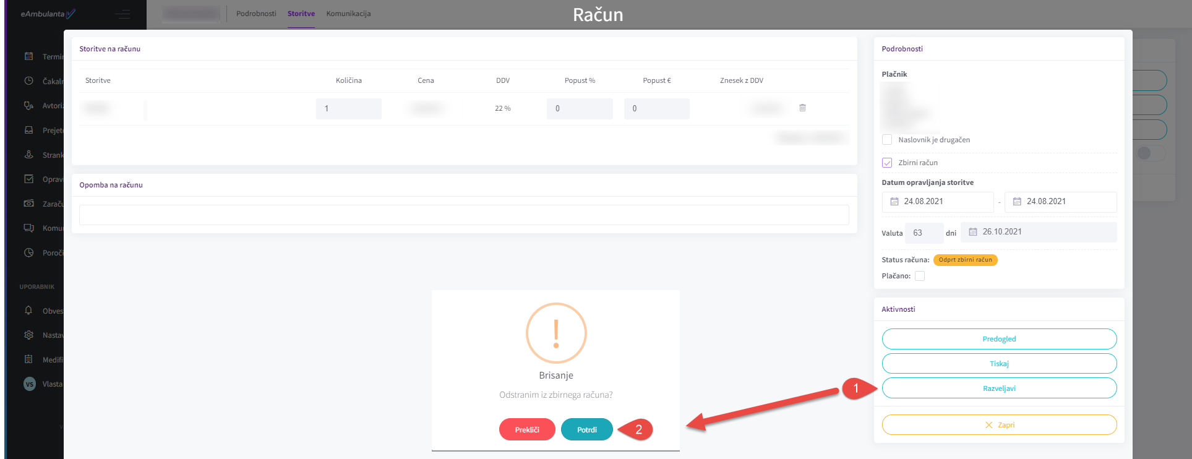Enable 'Naslovnik je drugačen' checkbox
Image resolution: width=1192 pixels, height=459 pixels.
click(x=887, y=140)
